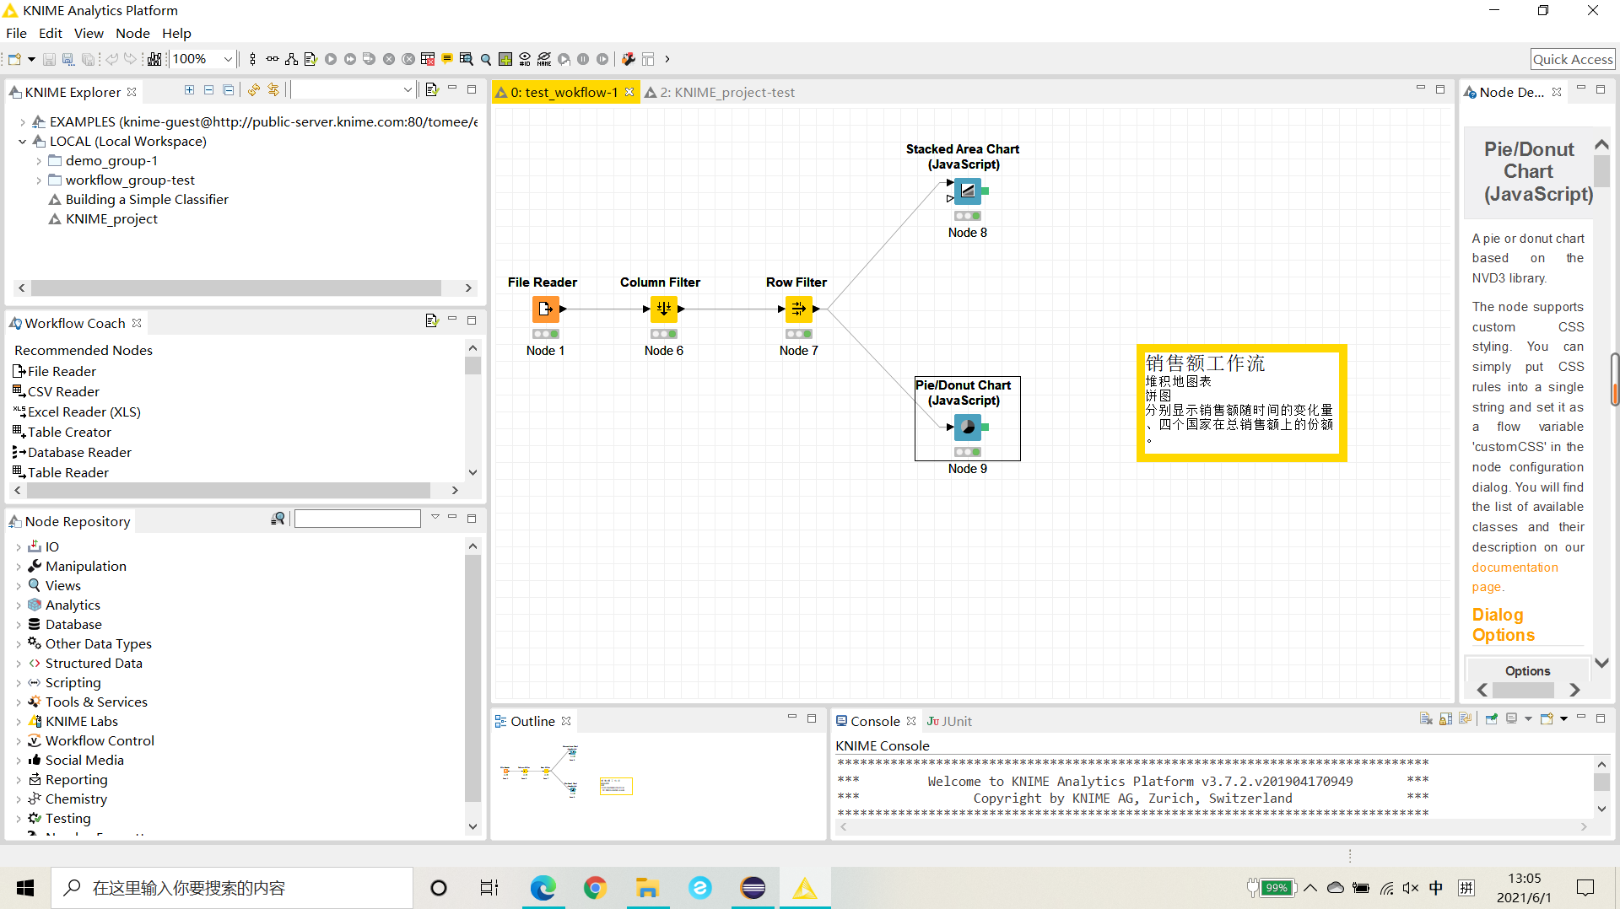Image resolution: width=1620 pixels, height=909 pixels.
Task: Toggle node name display in the toolbar
Action: click(x=545, y=59)
